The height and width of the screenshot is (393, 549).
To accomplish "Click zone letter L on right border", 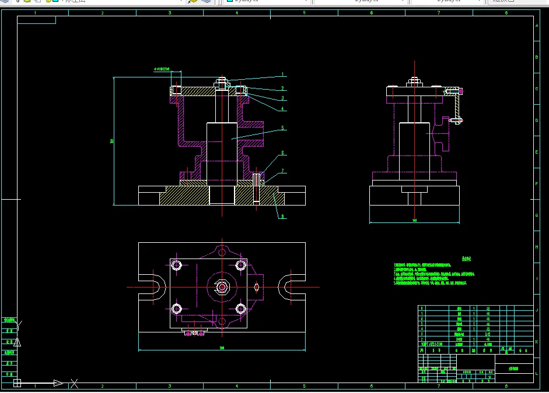I will pyautogui.click(x=537, y=373).
